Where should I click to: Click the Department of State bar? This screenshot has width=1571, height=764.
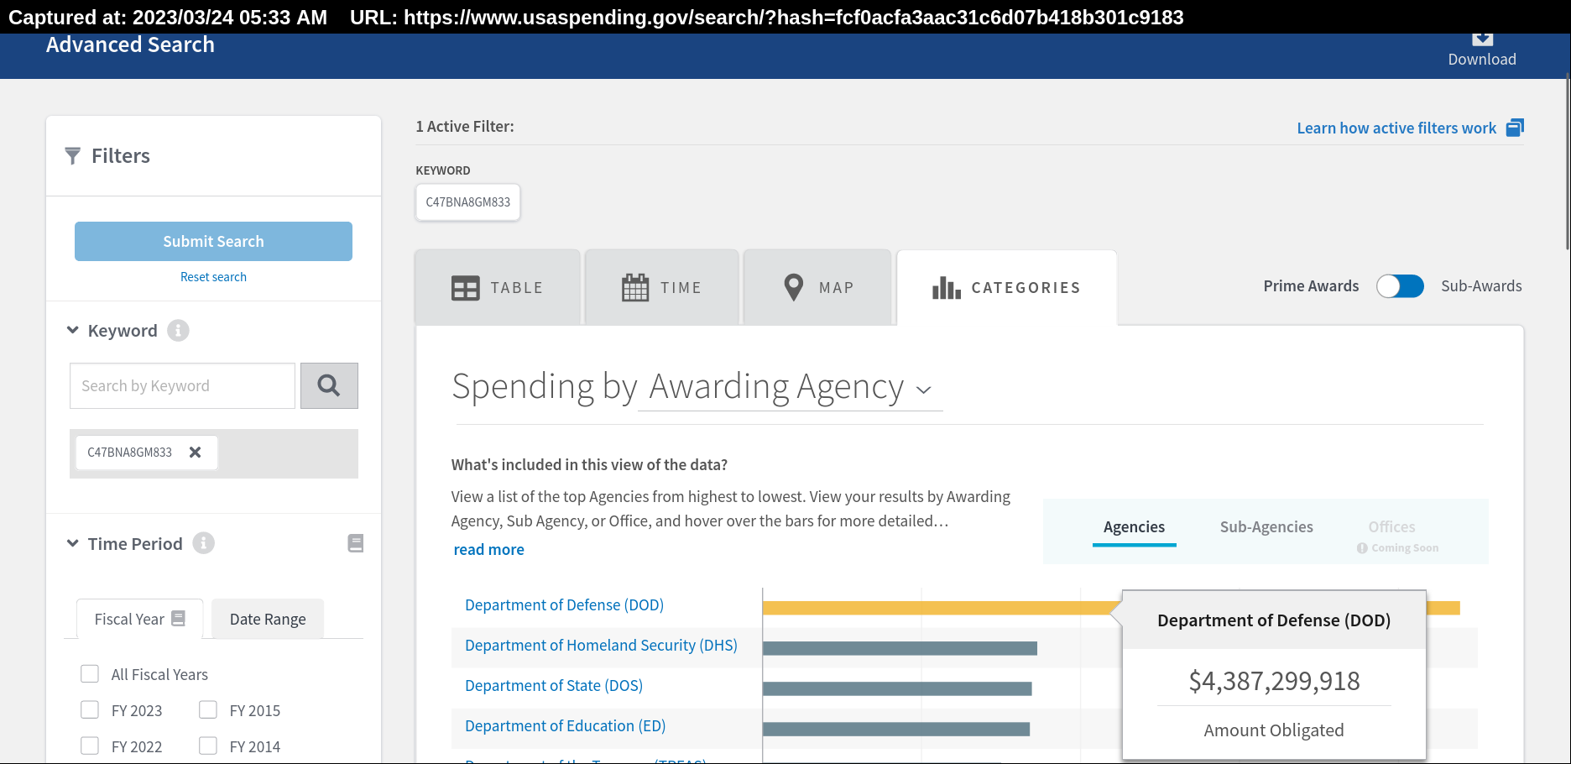tap(897, 688)
